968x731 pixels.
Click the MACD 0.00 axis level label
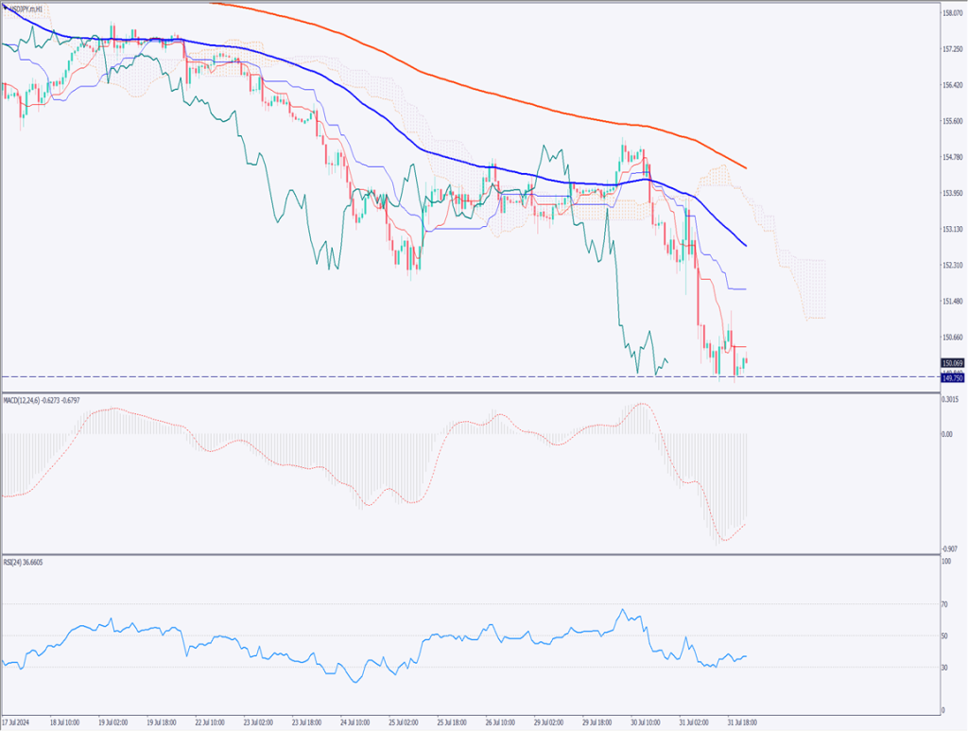tap(948, 435)
